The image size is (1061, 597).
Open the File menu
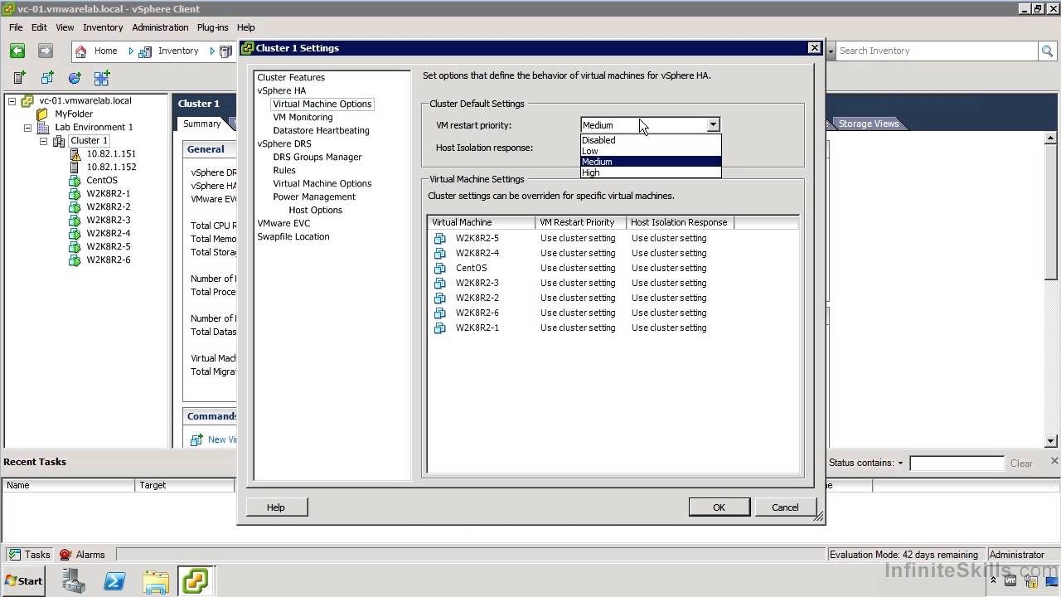pyautogui.click(x=16, y=27)
